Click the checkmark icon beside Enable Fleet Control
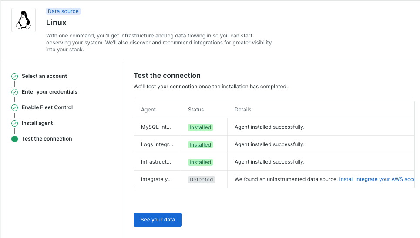The height and width of the screenshot is (238, 420). pos(14,107)
